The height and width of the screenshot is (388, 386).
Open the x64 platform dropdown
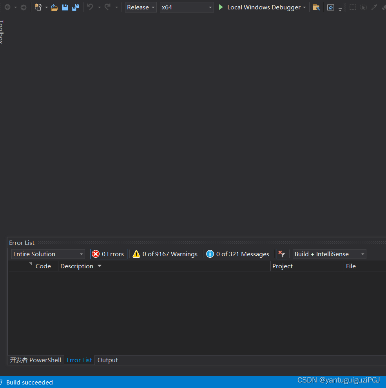pos(187,7)
